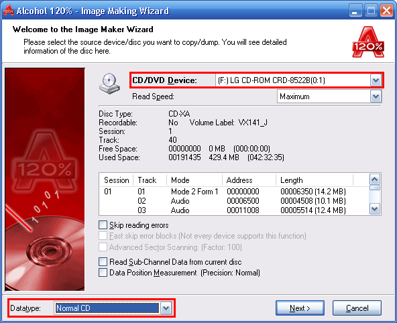The image size is (397, 323).
Task: Maximize the Image Making Wizard window
Action: click(x=371, y=11)
